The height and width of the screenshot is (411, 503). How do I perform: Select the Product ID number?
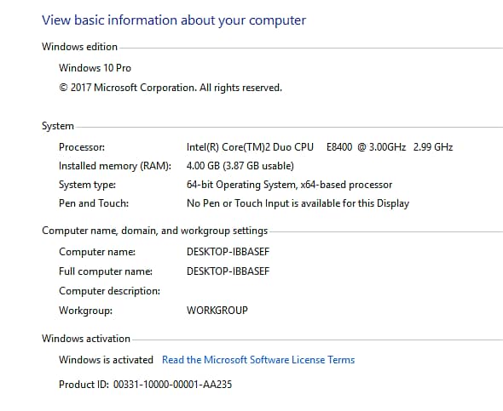point(172,385)
